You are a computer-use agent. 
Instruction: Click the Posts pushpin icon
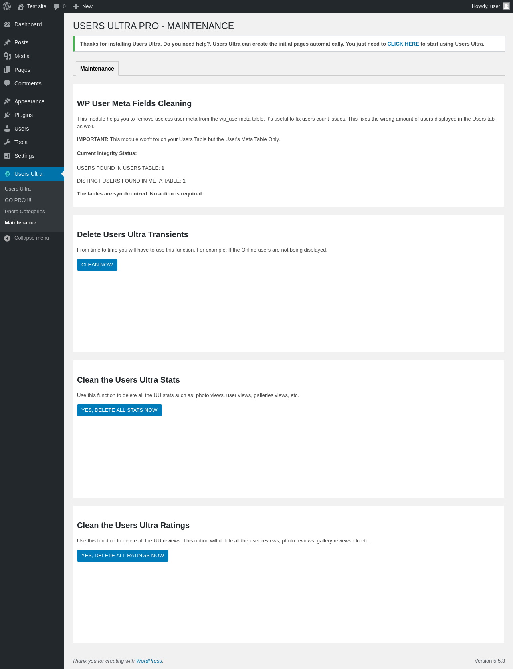point(7,42)
